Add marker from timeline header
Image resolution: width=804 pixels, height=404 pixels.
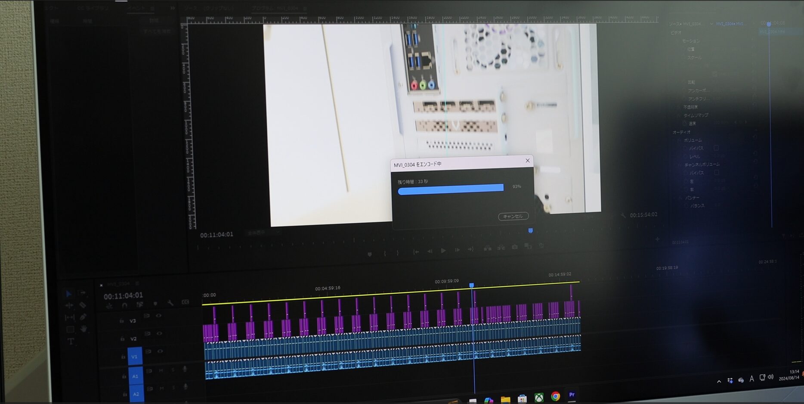pos(155,304)
